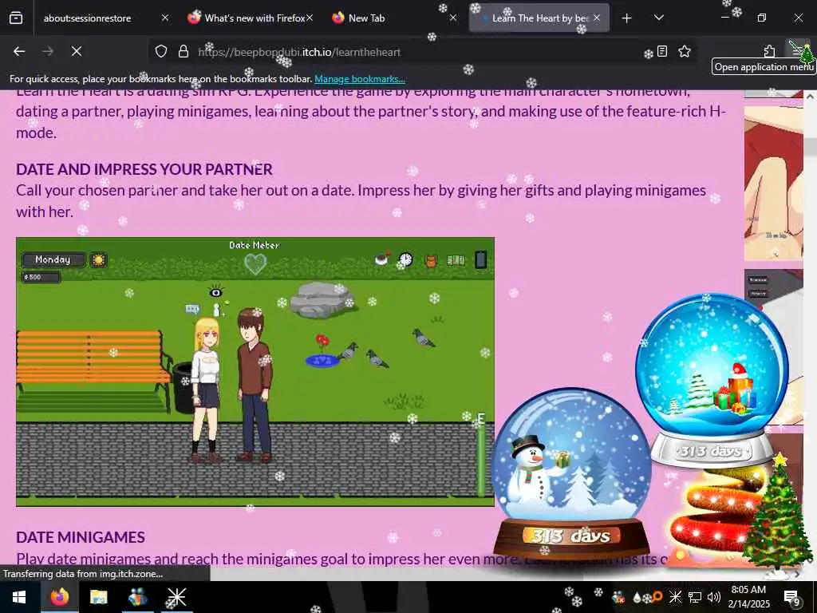Click the Date Meter heart icon

[255, 264]
